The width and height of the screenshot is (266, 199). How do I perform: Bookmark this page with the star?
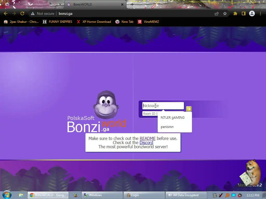tap(225, 13)
